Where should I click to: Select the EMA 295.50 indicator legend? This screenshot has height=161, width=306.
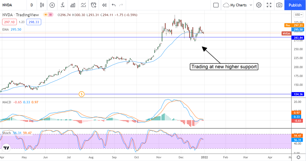coord(12,29)
